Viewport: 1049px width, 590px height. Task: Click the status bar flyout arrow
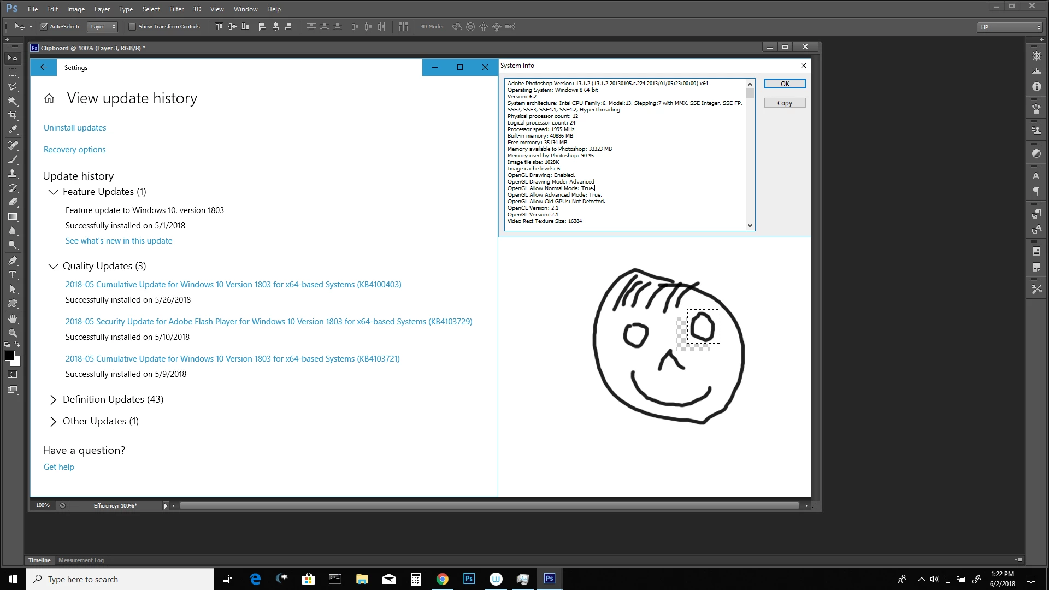pos(166,506)
